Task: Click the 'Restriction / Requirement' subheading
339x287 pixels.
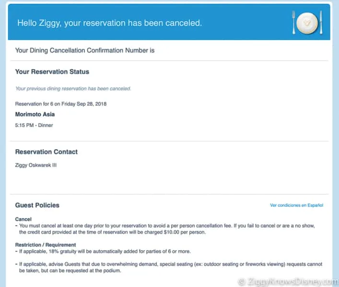Action: (46, 245)
